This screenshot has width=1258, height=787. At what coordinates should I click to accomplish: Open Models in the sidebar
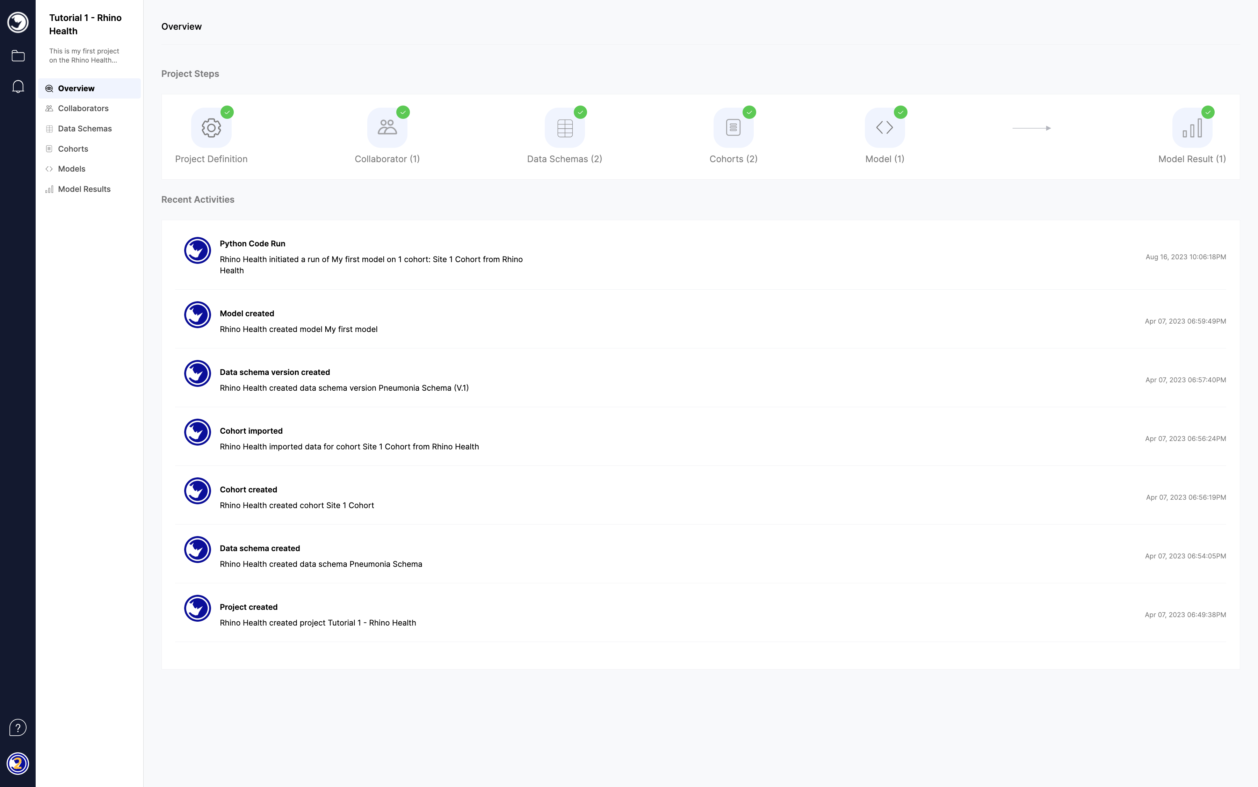pos(89,169)
